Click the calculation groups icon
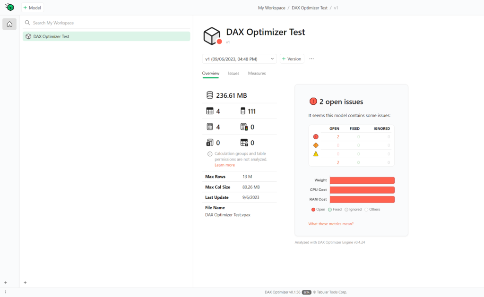 [x=209, y=143]
